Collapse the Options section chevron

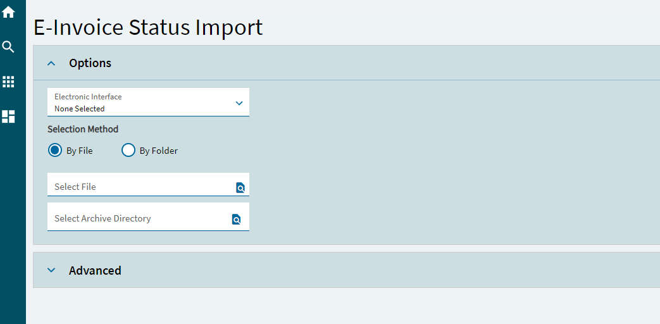tap(51, 63)
